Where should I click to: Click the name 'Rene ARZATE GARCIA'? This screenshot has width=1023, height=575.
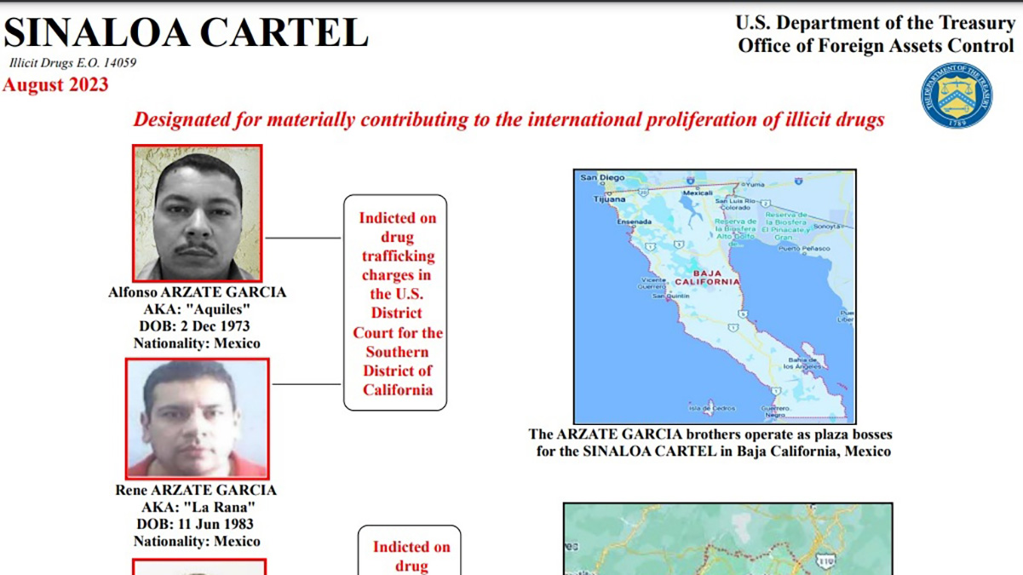pos(196,490)
